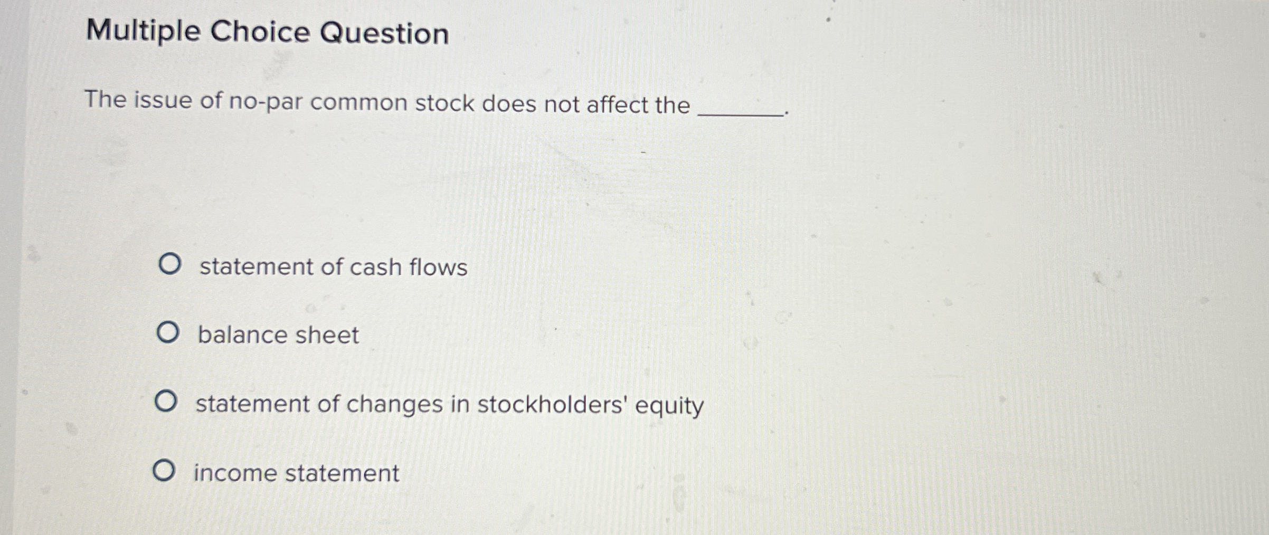Click the stockholders' equity answer text
1269x535 pixels.
pyautogui.click(x=449, y=404)
